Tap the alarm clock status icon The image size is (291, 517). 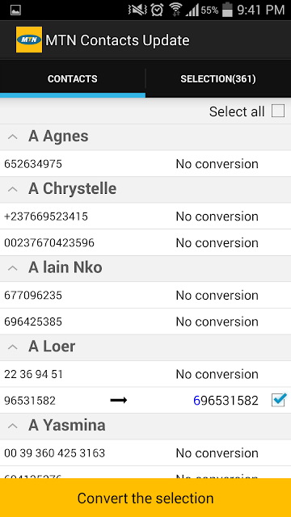click(157, 10)
